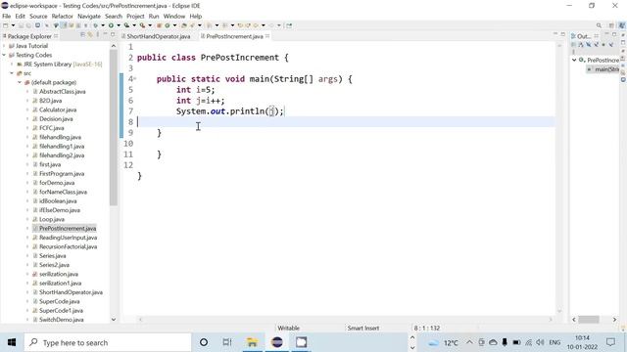Screen dimensions: 627x352
Task: Click the New Java Package toolbar icon
Action: coord(159,25)
